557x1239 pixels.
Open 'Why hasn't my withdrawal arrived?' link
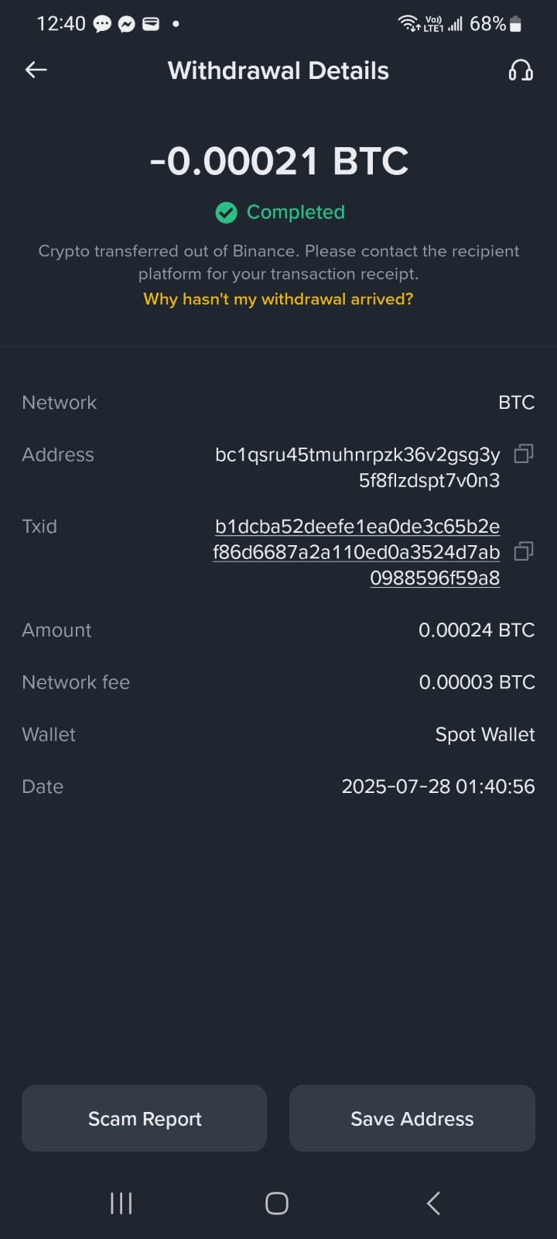coord(278,299)
